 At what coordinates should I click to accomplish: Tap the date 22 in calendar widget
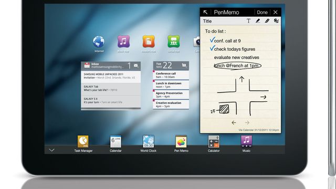pyautogui.click(x=167, y=65)
